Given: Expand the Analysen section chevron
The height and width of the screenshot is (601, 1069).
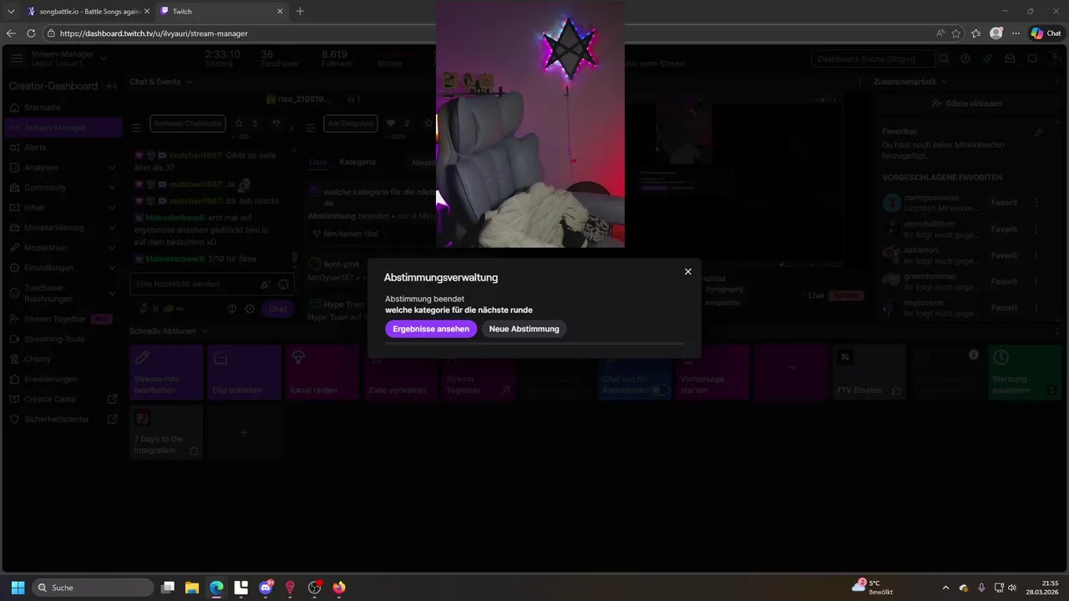Looking at the screenshot, I should coord(112,168).
